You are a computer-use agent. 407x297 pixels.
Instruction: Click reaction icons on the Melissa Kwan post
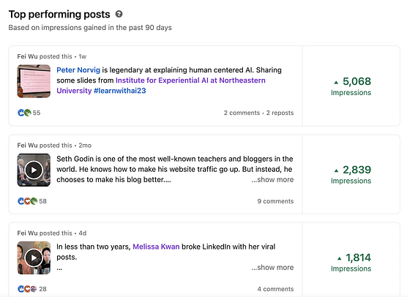coord(27,289)
